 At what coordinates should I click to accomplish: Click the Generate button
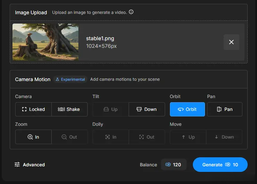point(220,165)
